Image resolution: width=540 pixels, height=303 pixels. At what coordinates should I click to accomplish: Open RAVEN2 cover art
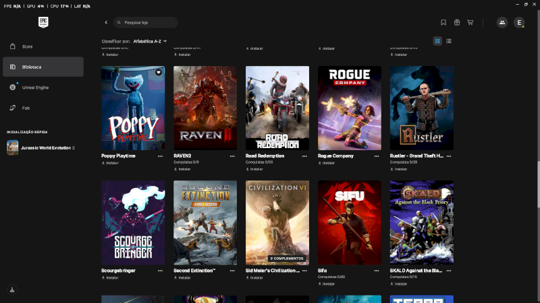click(205, 108)
